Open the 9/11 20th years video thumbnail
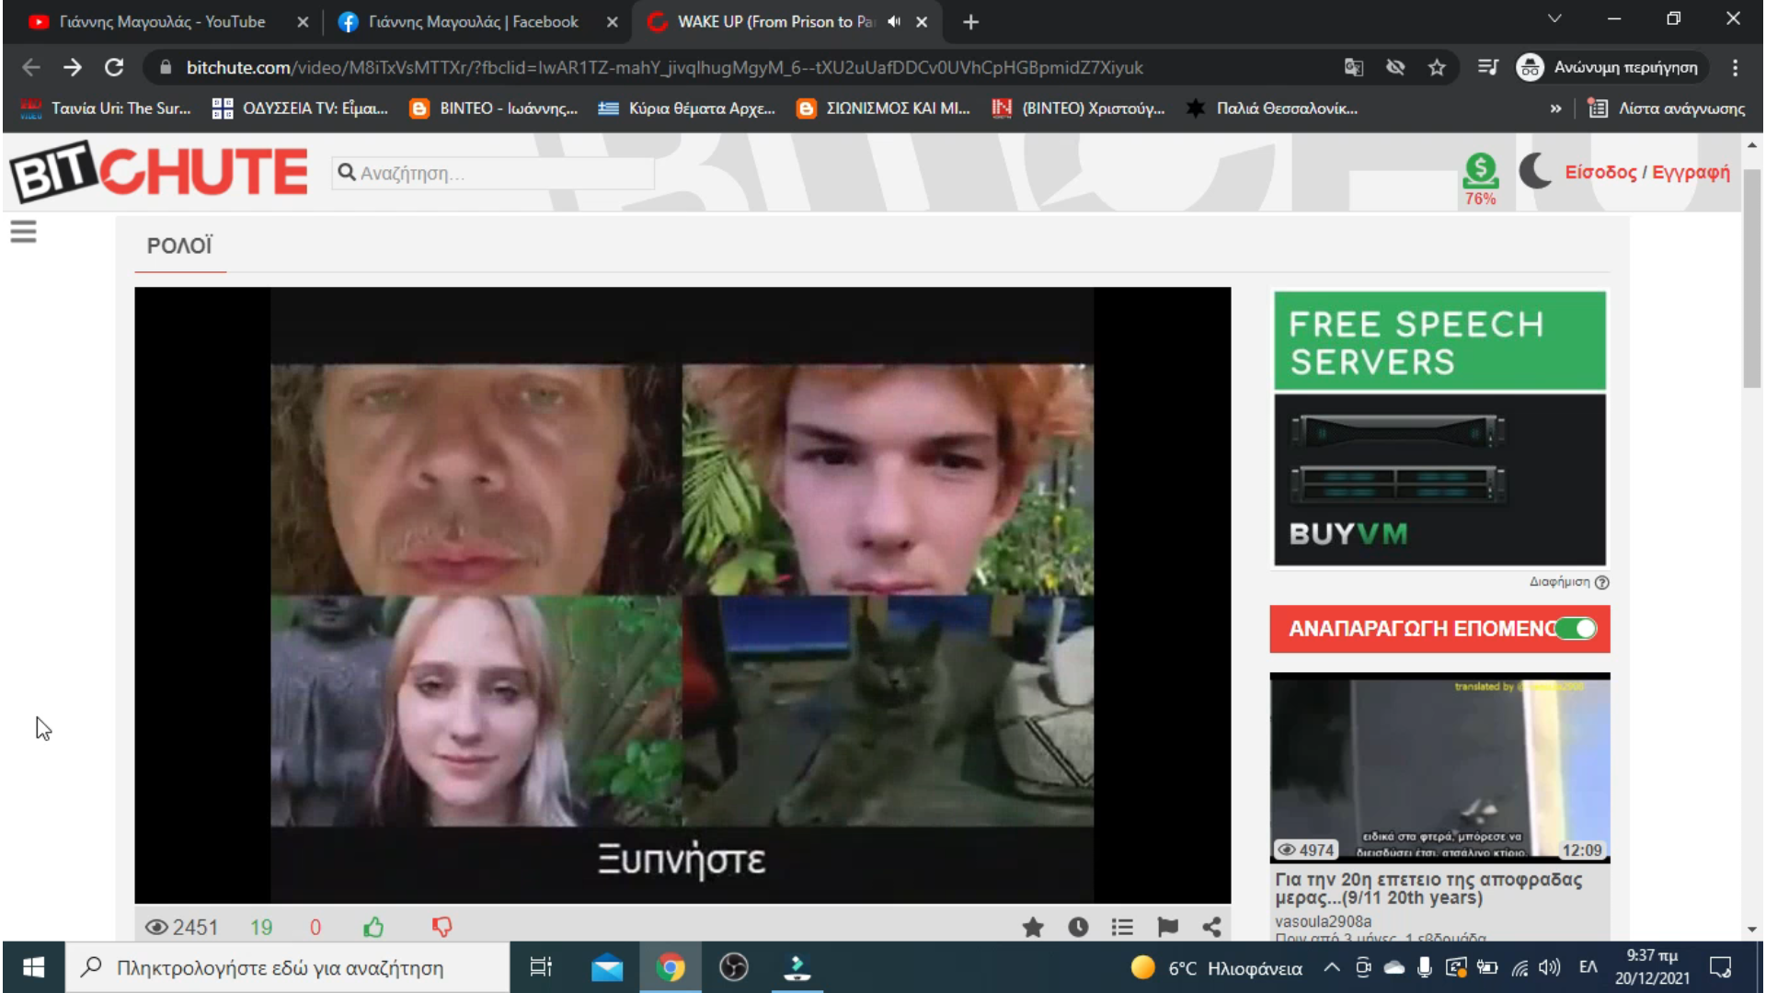The height and width of the screenshot is (993, 1766). (1439, 767)
